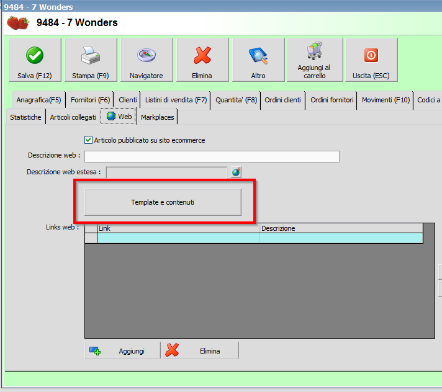Select the empty Descrizione cell in first row
Screen dimensions: 442x392
(x=341, y=238)
